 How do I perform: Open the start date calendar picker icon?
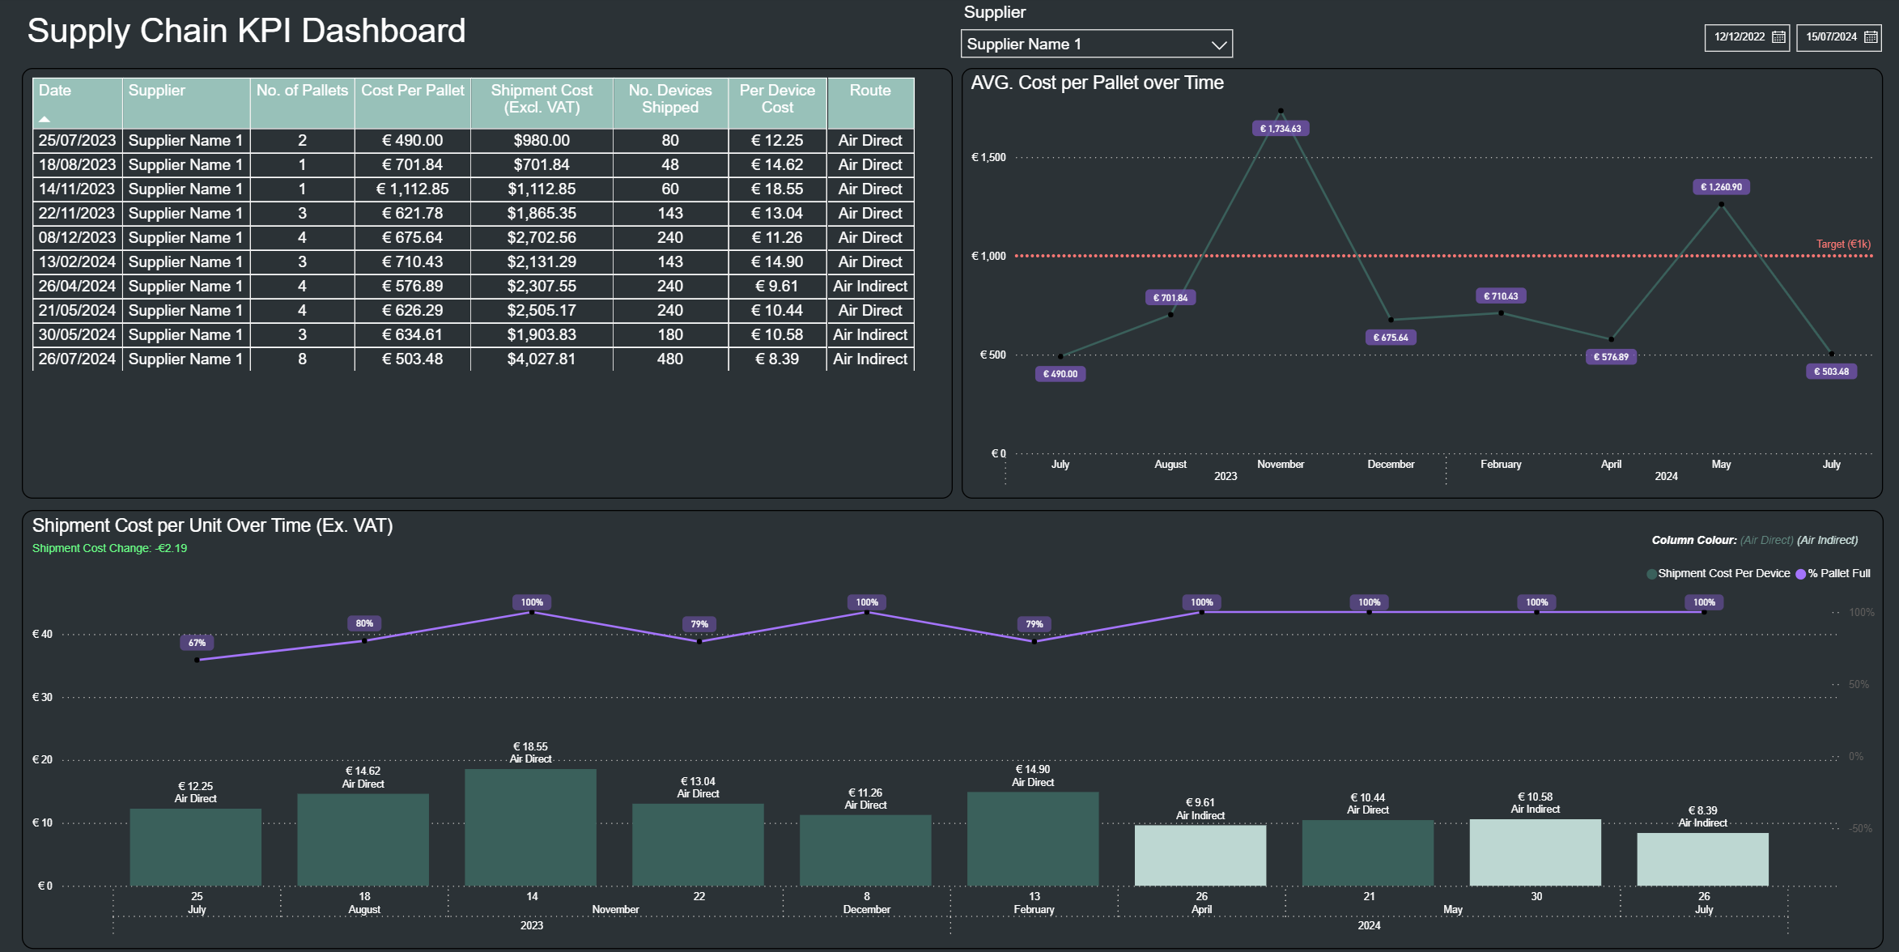[1778, 37]
